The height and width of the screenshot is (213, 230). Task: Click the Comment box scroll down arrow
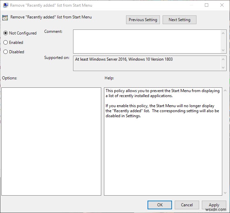pos(223,50)
